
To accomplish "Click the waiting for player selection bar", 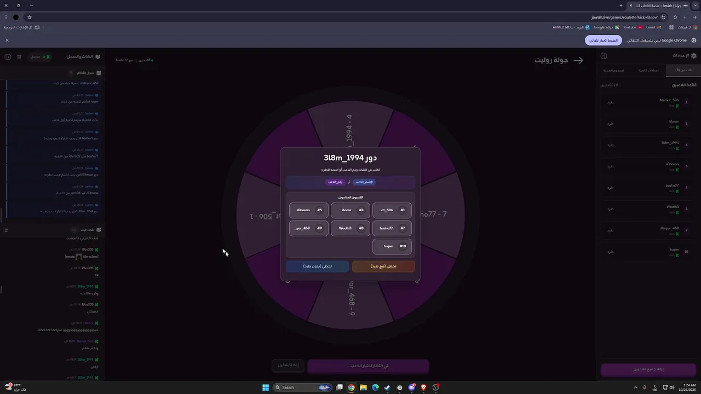I will tap(368, 366).
